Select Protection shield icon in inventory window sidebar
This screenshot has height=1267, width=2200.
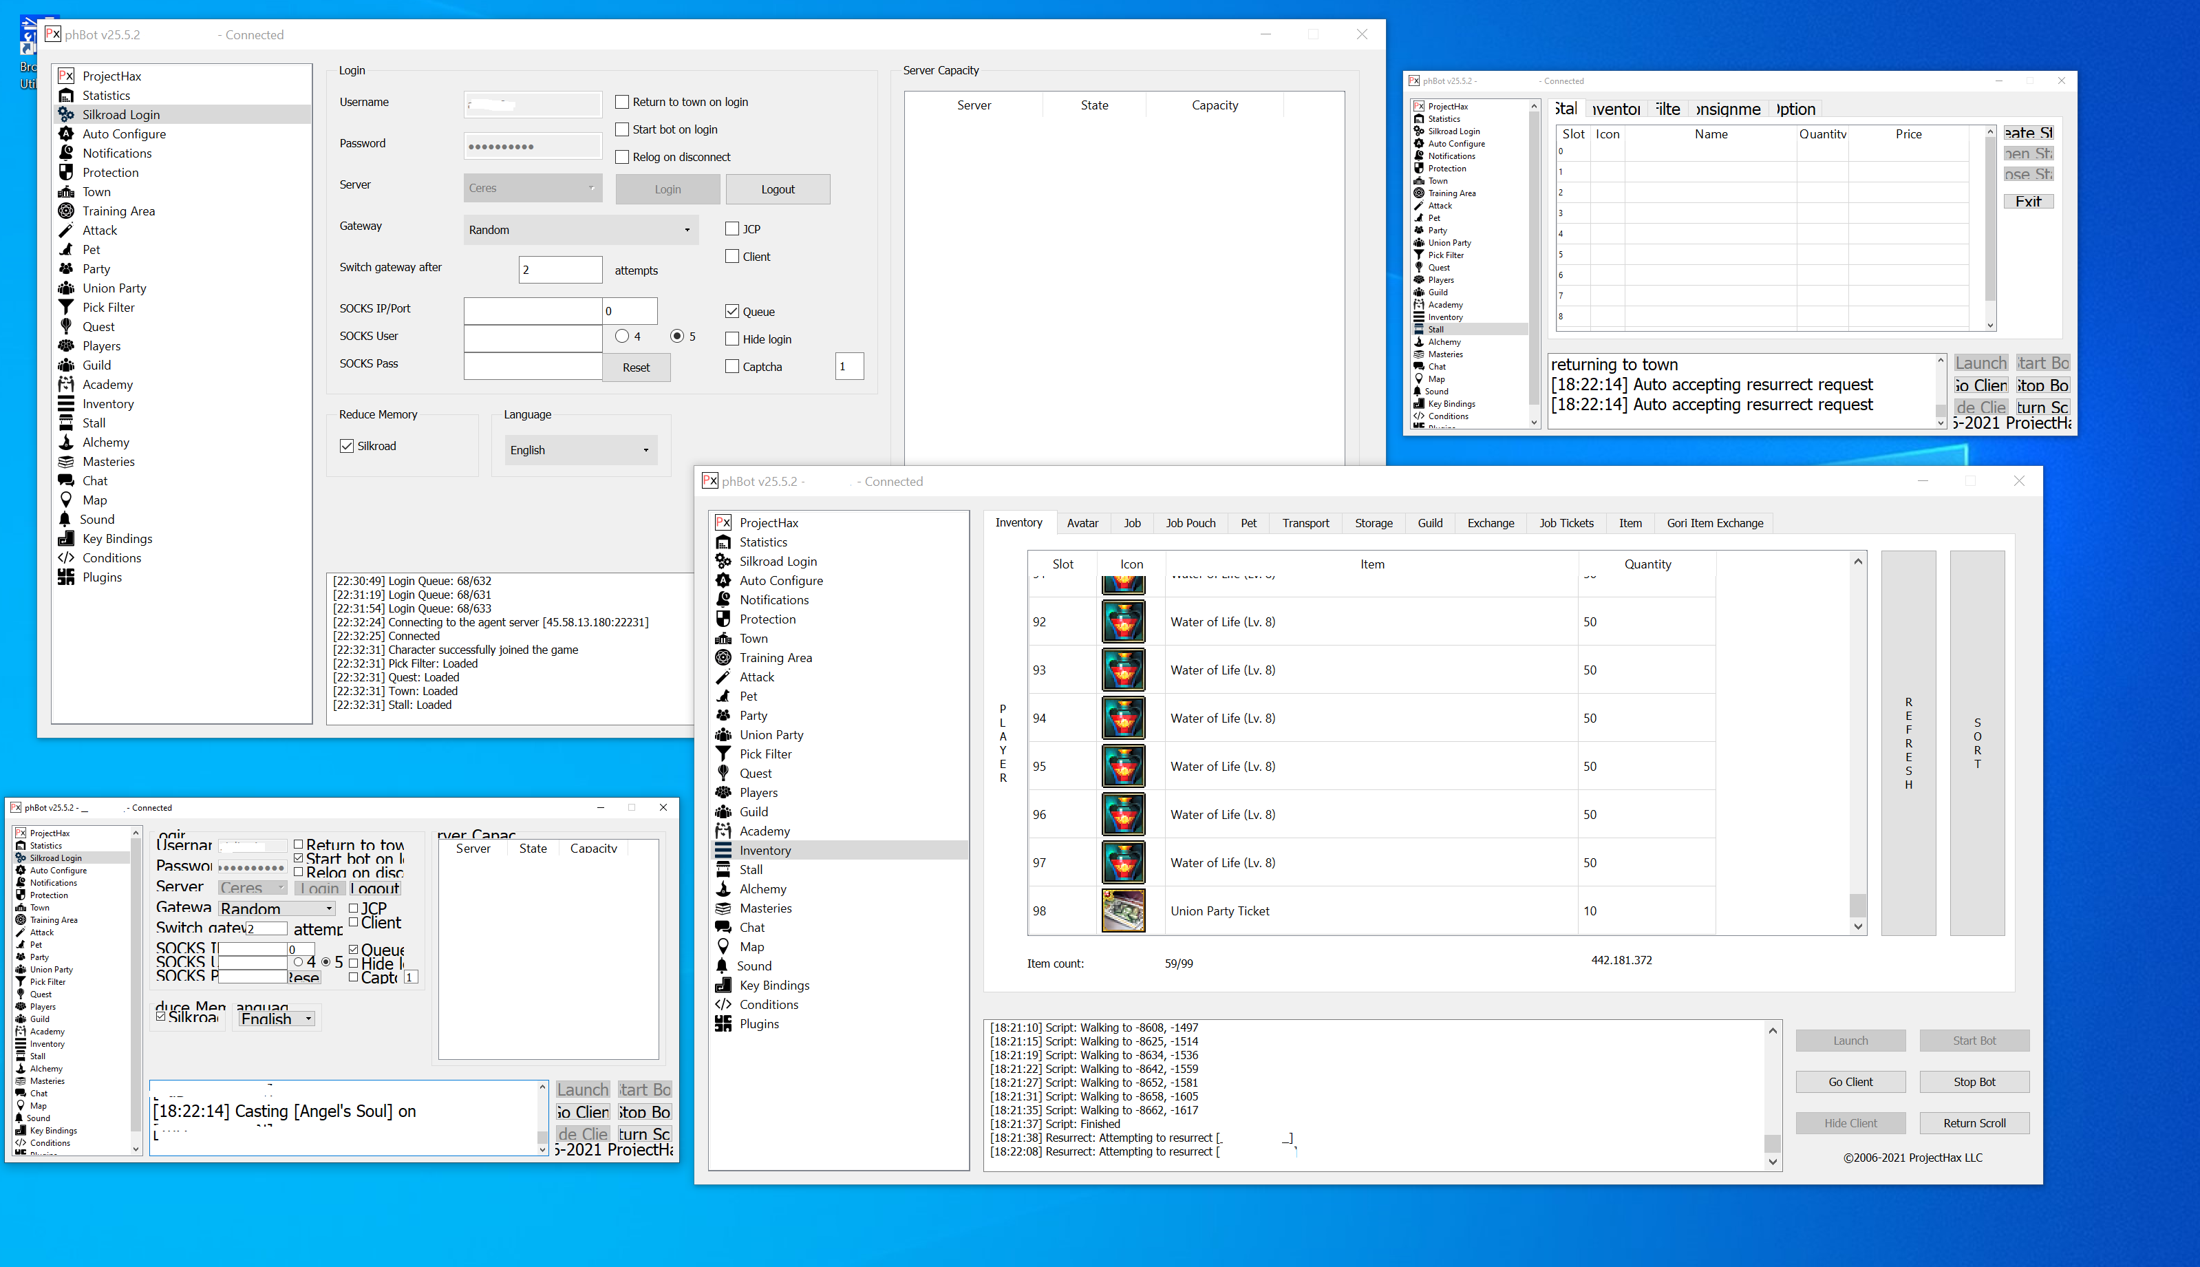click(723, 619)
